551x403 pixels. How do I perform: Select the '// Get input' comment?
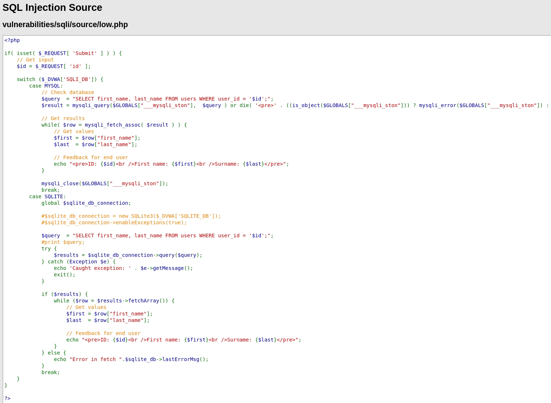click(x=35, y=60)
